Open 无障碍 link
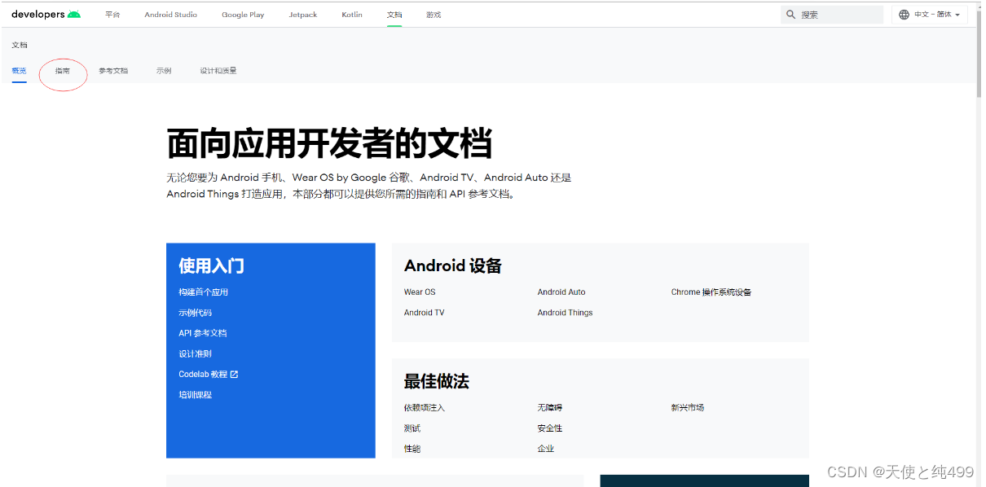 (550, 408)
